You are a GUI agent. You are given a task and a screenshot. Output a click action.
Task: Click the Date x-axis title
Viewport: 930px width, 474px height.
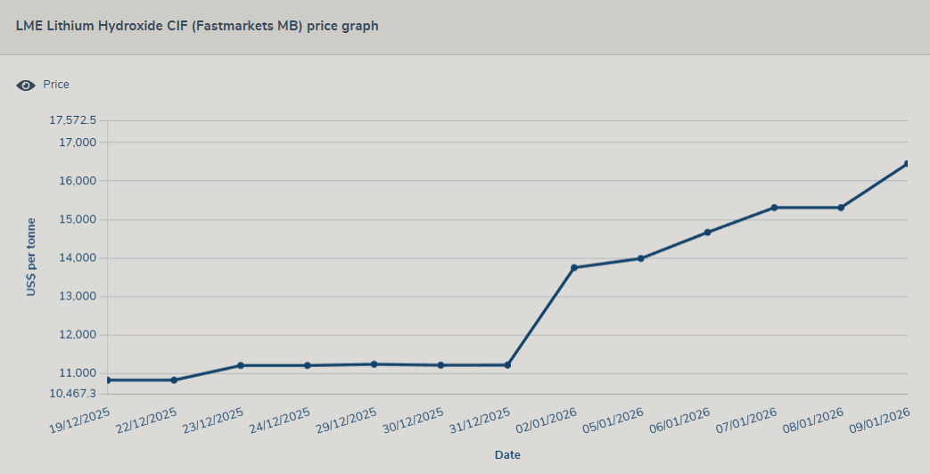click(507, 454)
